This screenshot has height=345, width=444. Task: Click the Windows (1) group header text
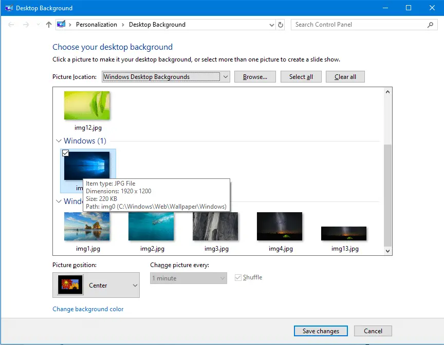(x=85, y=140)
